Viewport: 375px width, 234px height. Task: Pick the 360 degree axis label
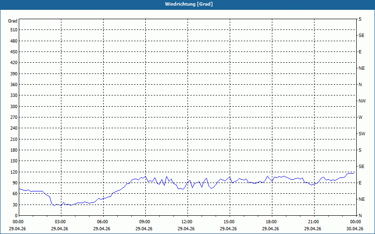pyautogui.click(x=14, y=85)
